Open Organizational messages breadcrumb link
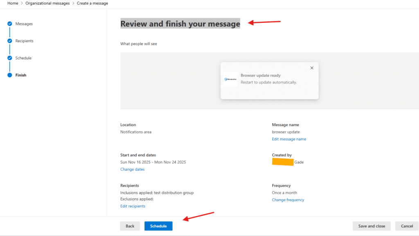 click(x=47, y=3)
